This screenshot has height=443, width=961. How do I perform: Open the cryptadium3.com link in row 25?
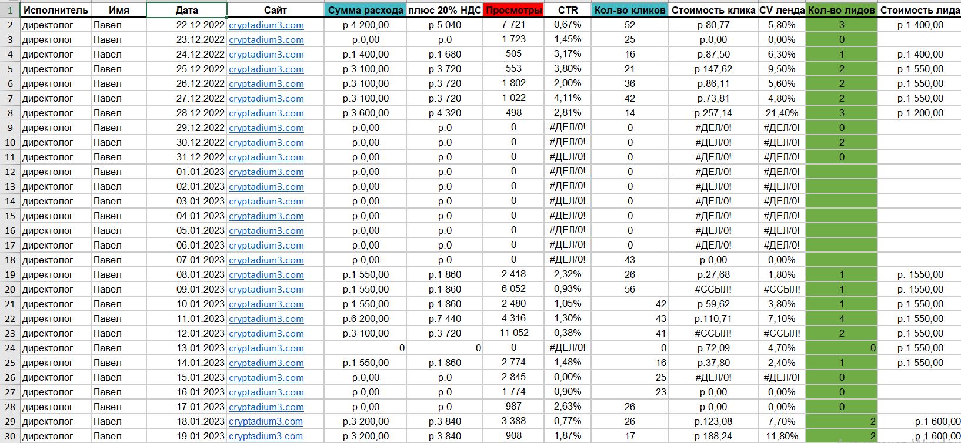click(x=266, y=363)
